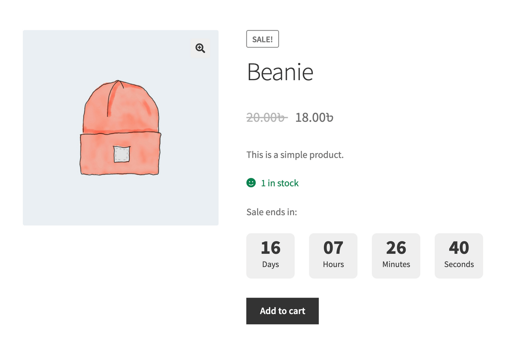Click the number 16 in the countdown

271,248
